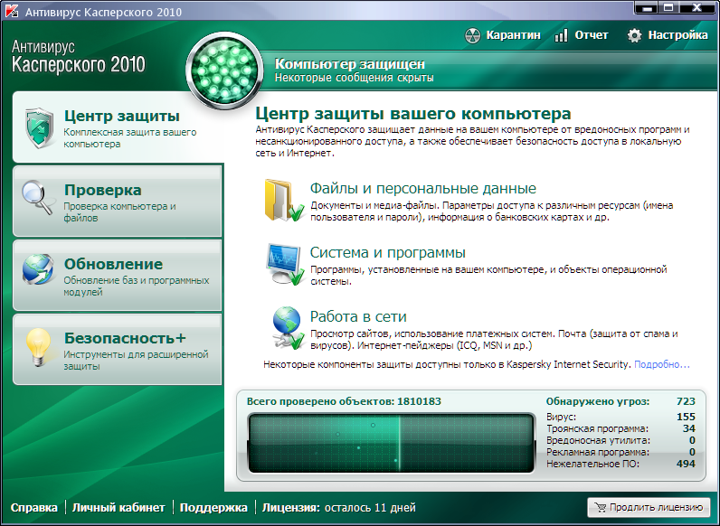Open Работа в сети section
Screen dimensions: 720x526
358,316
